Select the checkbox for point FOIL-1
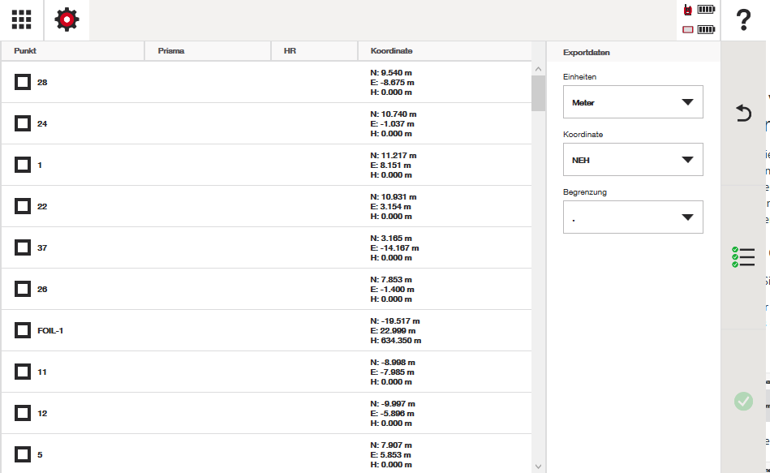Screen dimensions: 770x473 (23, 330)
